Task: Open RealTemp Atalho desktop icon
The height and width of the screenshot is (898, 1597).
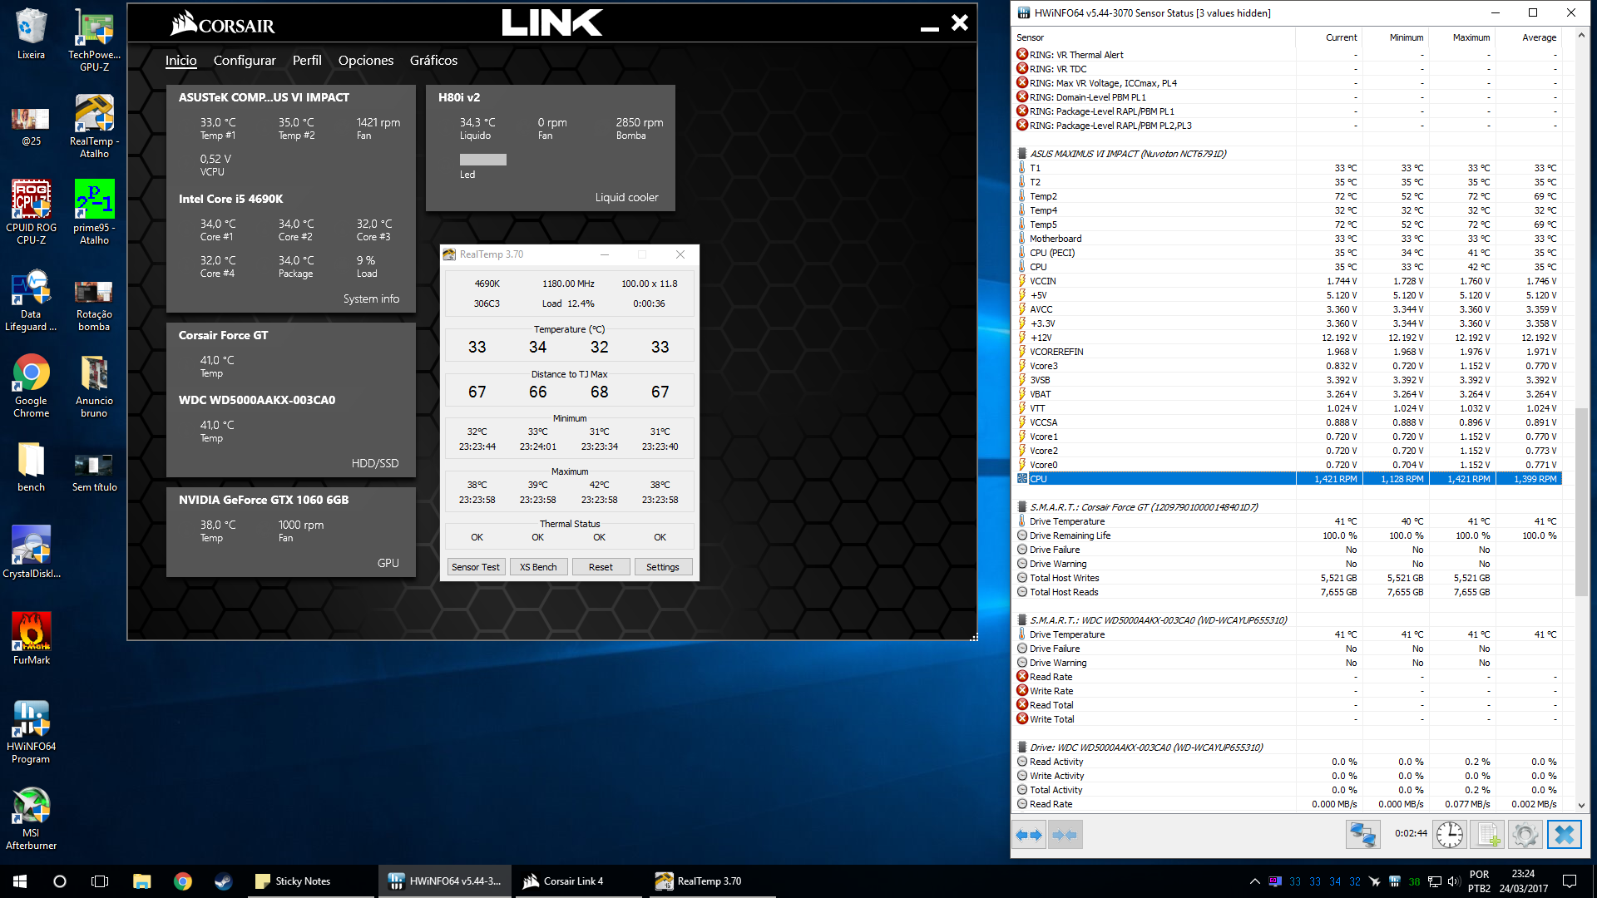Action: pos(94,126)
